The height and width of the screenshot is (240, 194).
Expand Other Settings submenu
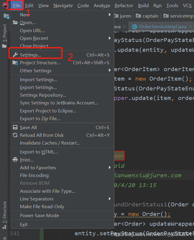tap(62, 70)
